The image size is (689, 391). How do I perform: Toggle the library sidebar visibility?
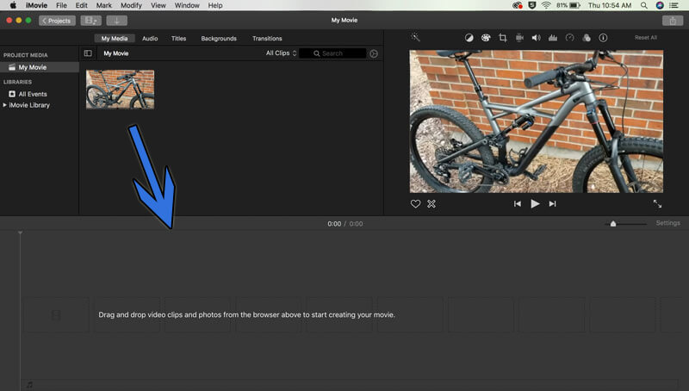[88, 53]
